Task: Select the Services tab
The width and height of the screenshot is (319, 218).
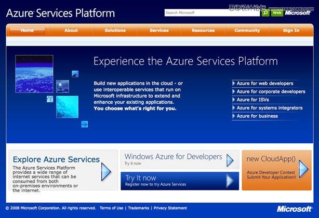Action: click(159, 30)
